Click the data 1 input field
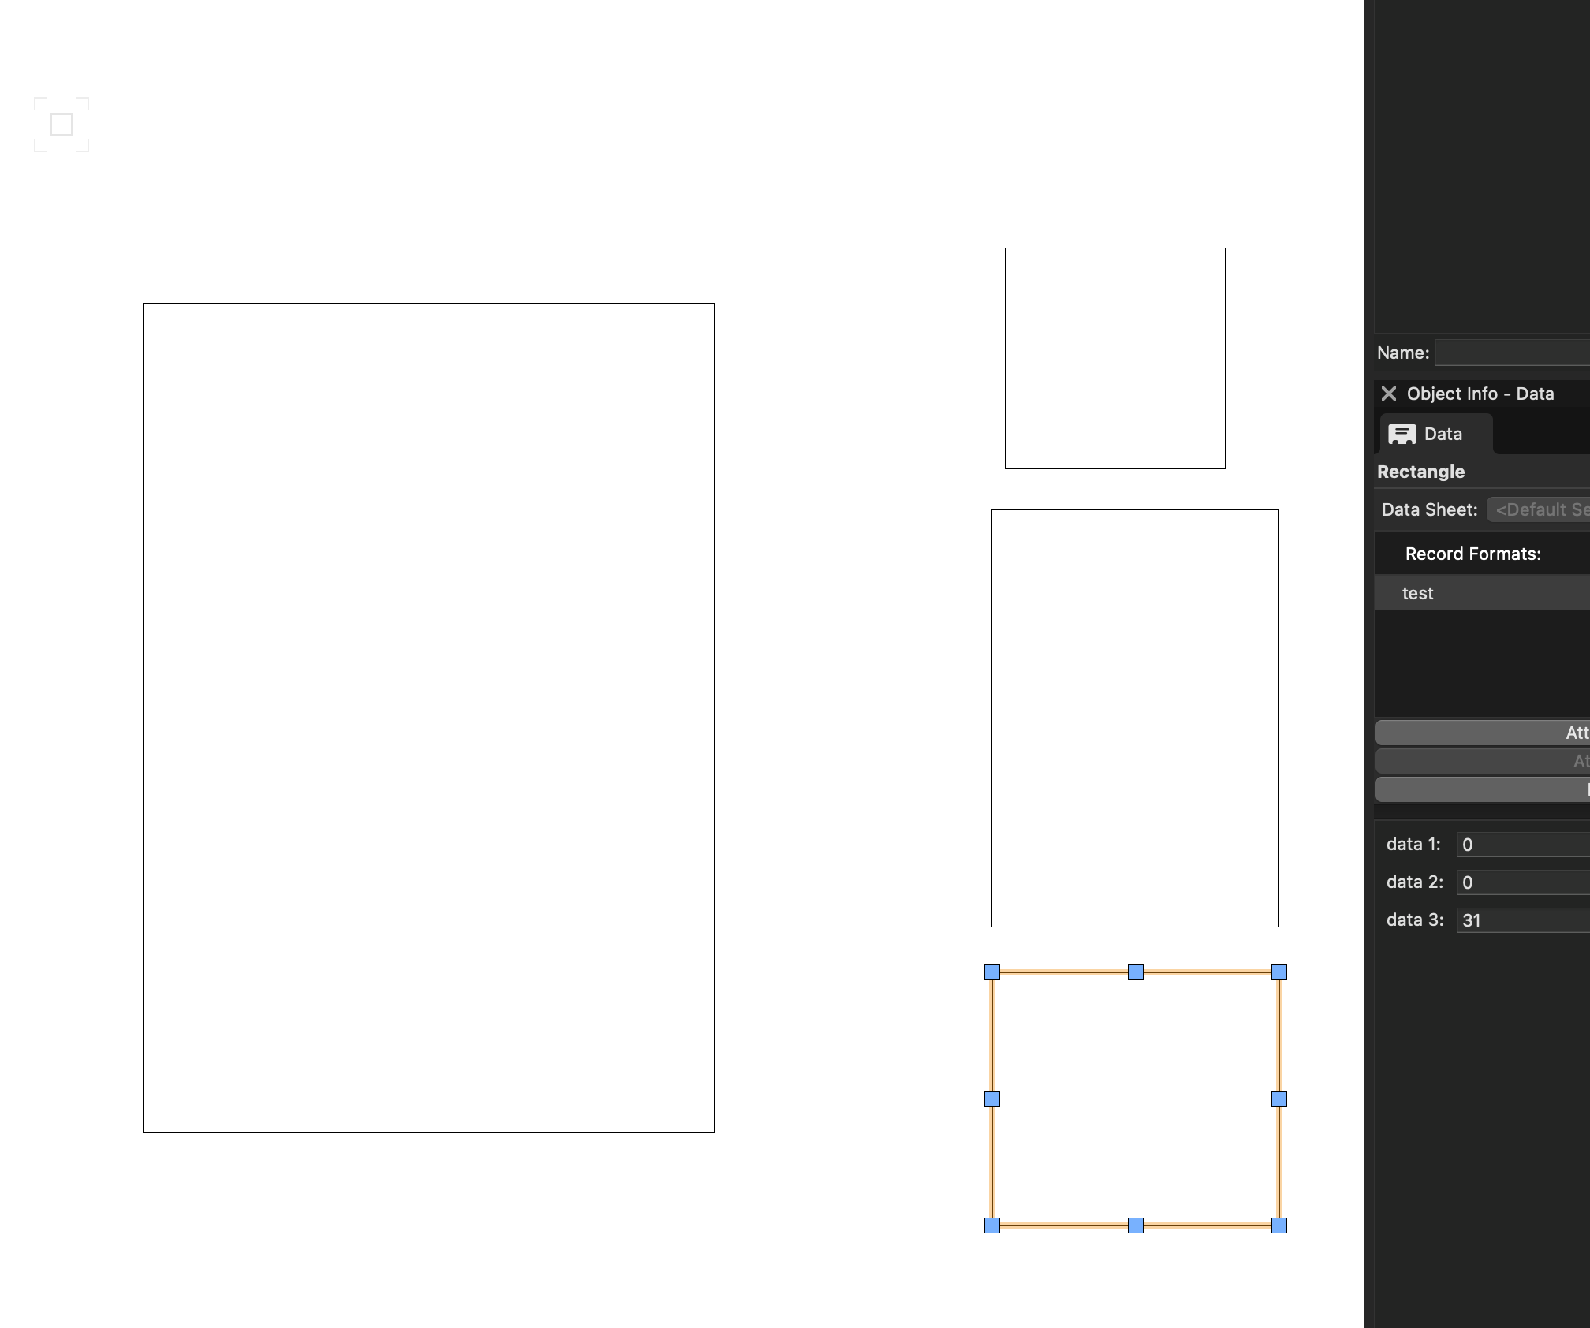 [1522, 845]
